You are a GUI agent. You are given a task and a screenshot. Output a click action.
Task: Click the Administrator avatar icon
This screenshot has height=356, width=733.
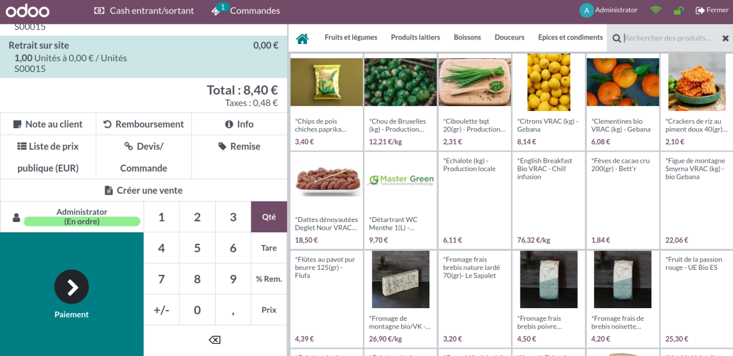(587, 10)
